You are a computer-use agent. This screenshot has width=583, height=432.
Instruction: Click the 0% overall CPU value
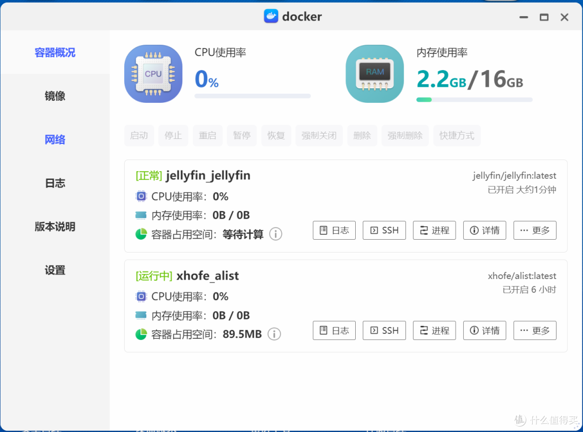(x=207, y=79)
